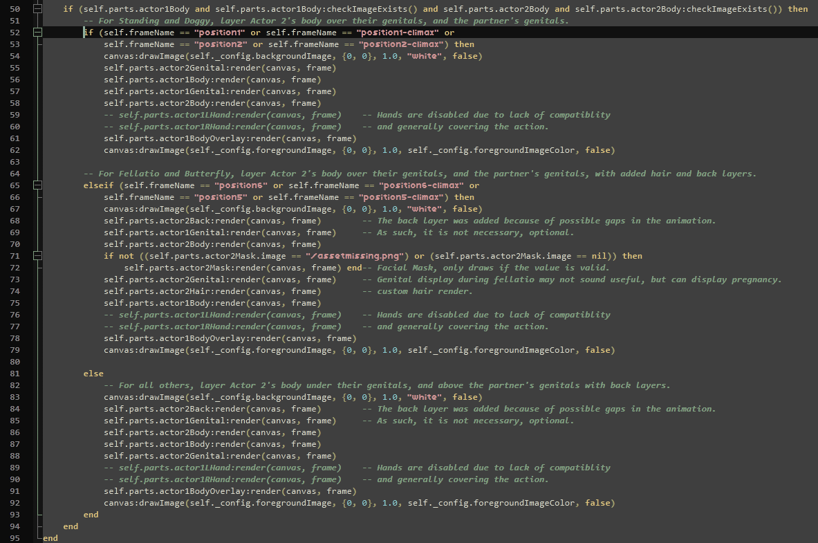Click the 'end' keyword on line 95
Screen dimensions: 818x543
tap(50, 538)
